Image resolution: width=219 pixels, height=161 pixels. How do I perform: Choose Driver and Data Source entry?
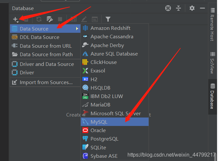(x=45, y=64)
